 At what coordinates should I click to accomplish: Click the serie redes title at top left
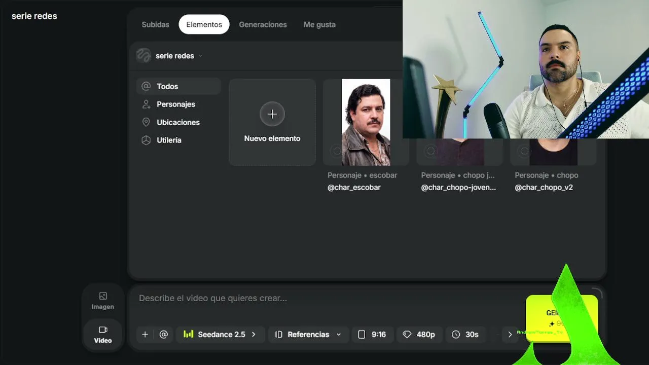point(34,16)
